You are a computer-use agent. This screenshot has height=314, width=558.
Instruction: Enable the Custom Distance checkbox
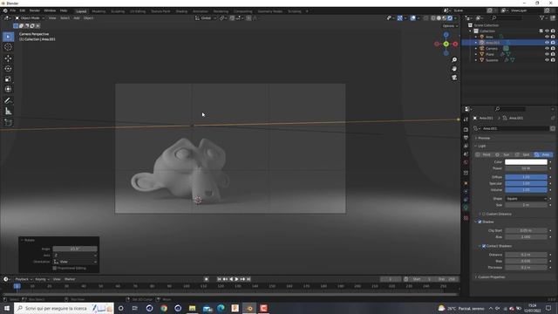(x=484, y=214)
